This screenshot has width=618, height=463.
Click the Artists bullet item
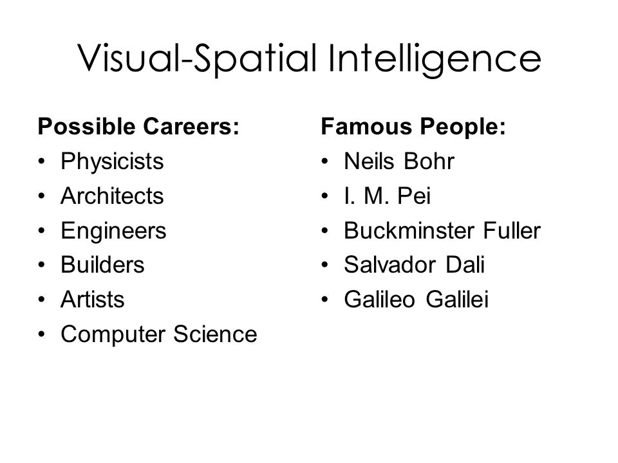click(93, 299)
